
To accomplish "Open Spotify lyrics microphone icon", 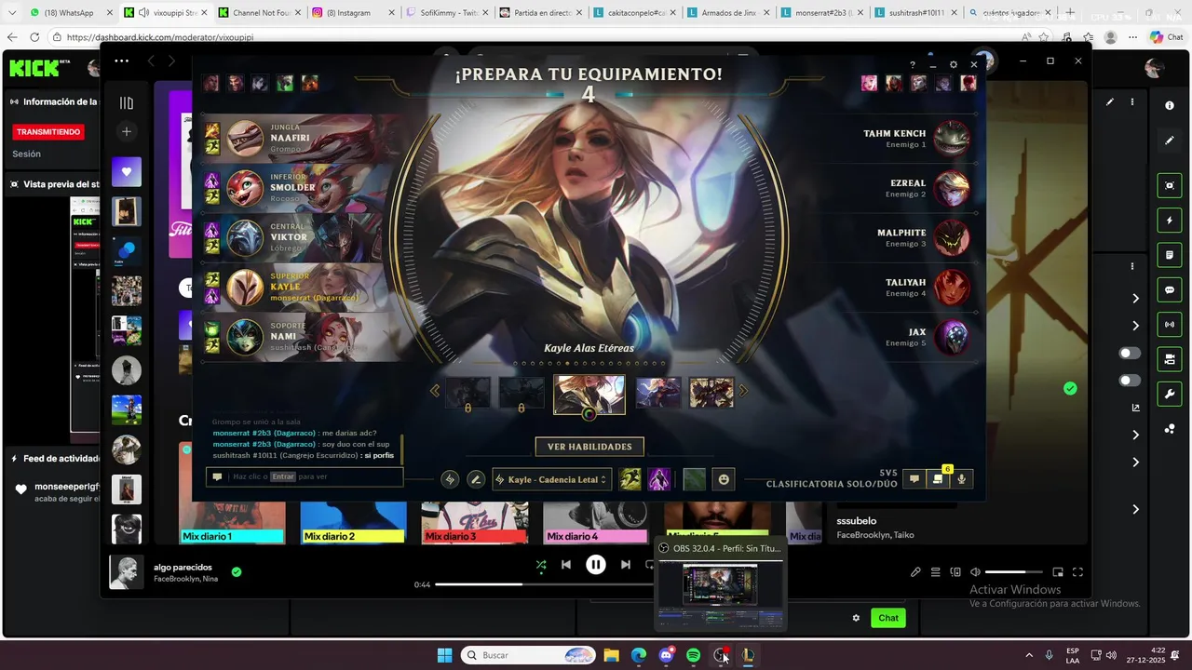I will pos(915,571).
